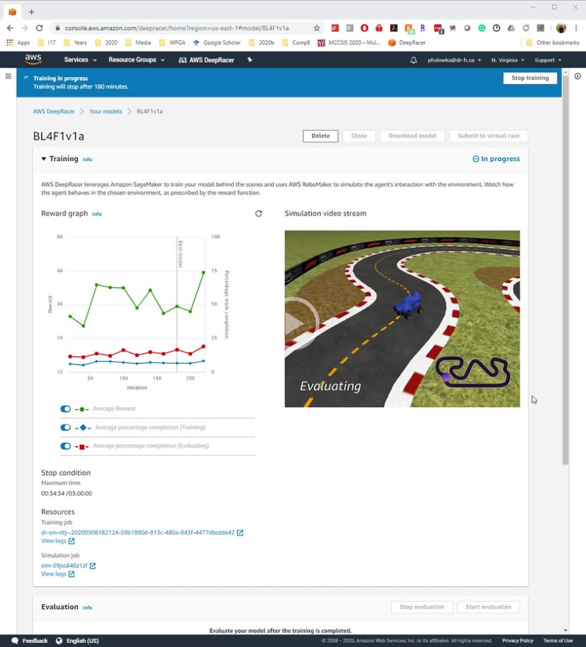The height and width of the screenshot is (647, 586).
Task: Toggle Average percentage completion (Training) series
Action: click(x=65, y=428)
